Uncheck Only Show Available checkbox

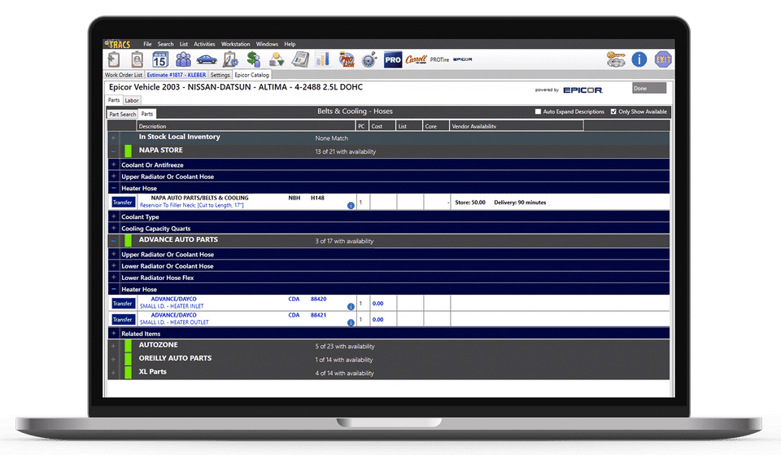[613, 112]
